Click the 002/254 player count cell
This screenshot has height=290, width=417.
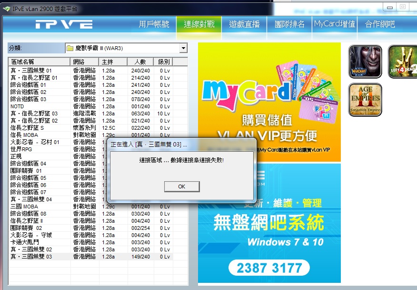point(140,228)
